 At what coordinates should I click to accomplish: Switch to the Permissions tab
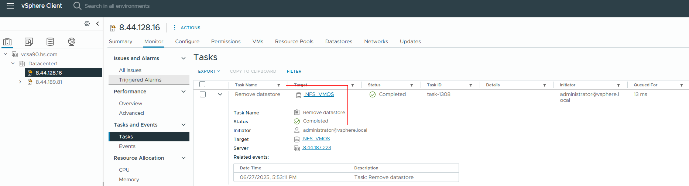coord(226,41)
